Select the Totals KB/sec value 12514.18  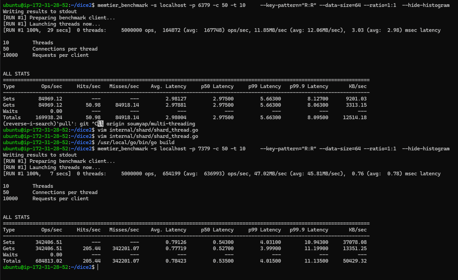(355, 117)
